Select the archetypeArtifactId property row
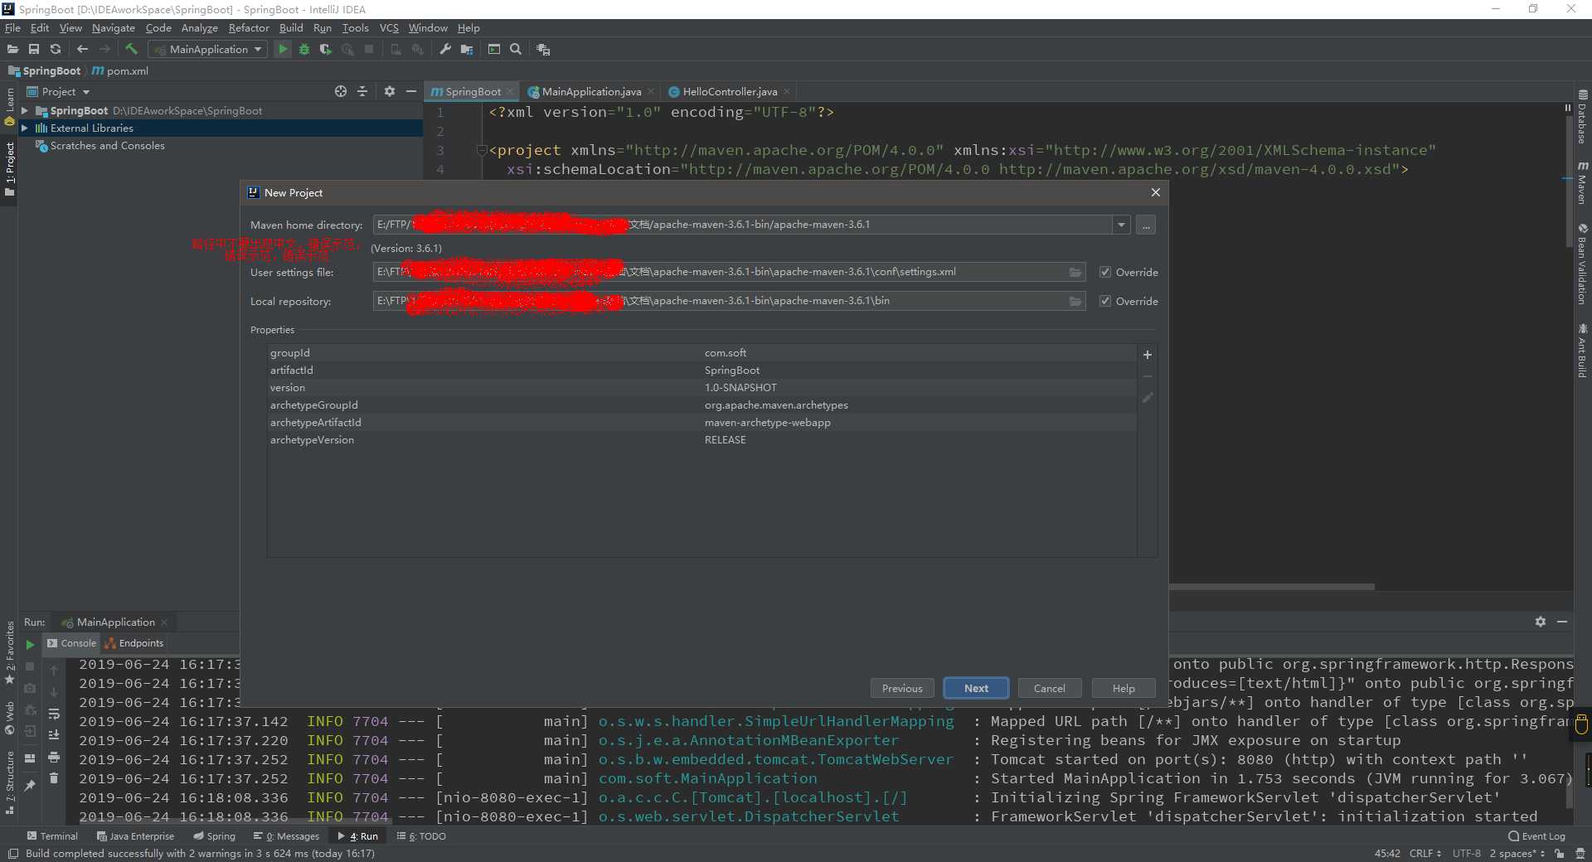Screen dimensions: 1592x862 701,423
